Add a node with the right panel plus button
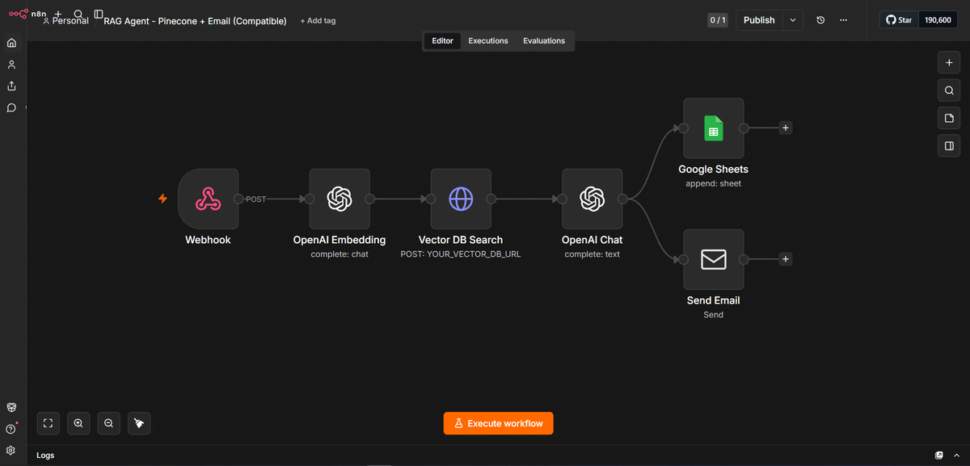 (949, 62)
